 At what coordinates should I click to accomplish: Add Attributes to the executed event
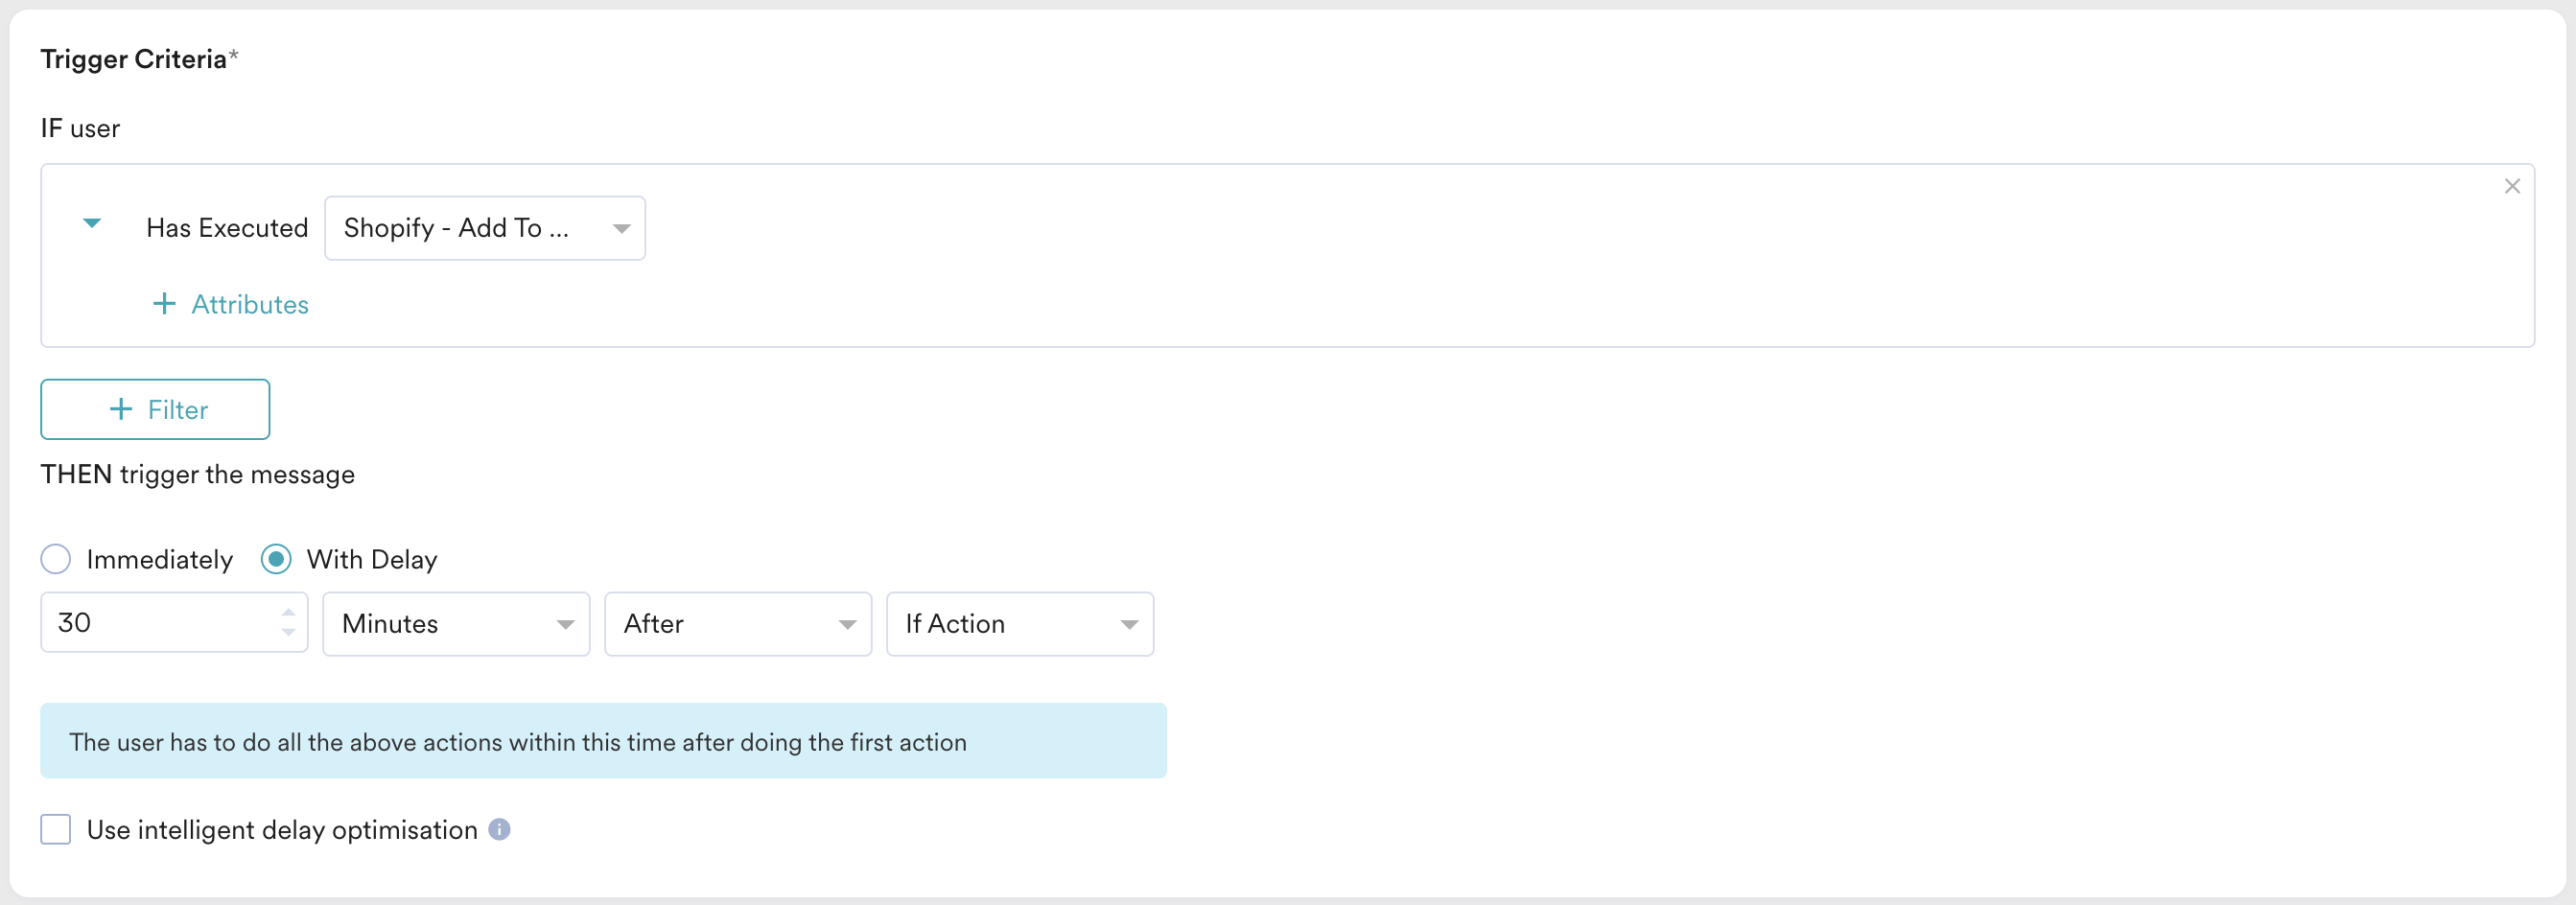(231, 304)
